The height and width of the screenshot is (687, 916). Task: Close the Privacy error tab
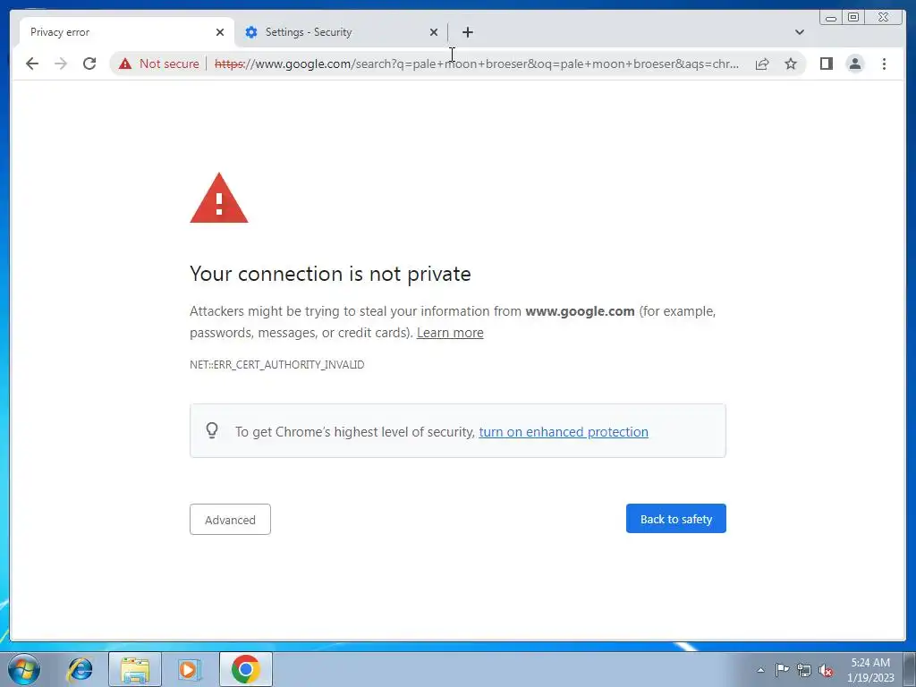point(220,32)
